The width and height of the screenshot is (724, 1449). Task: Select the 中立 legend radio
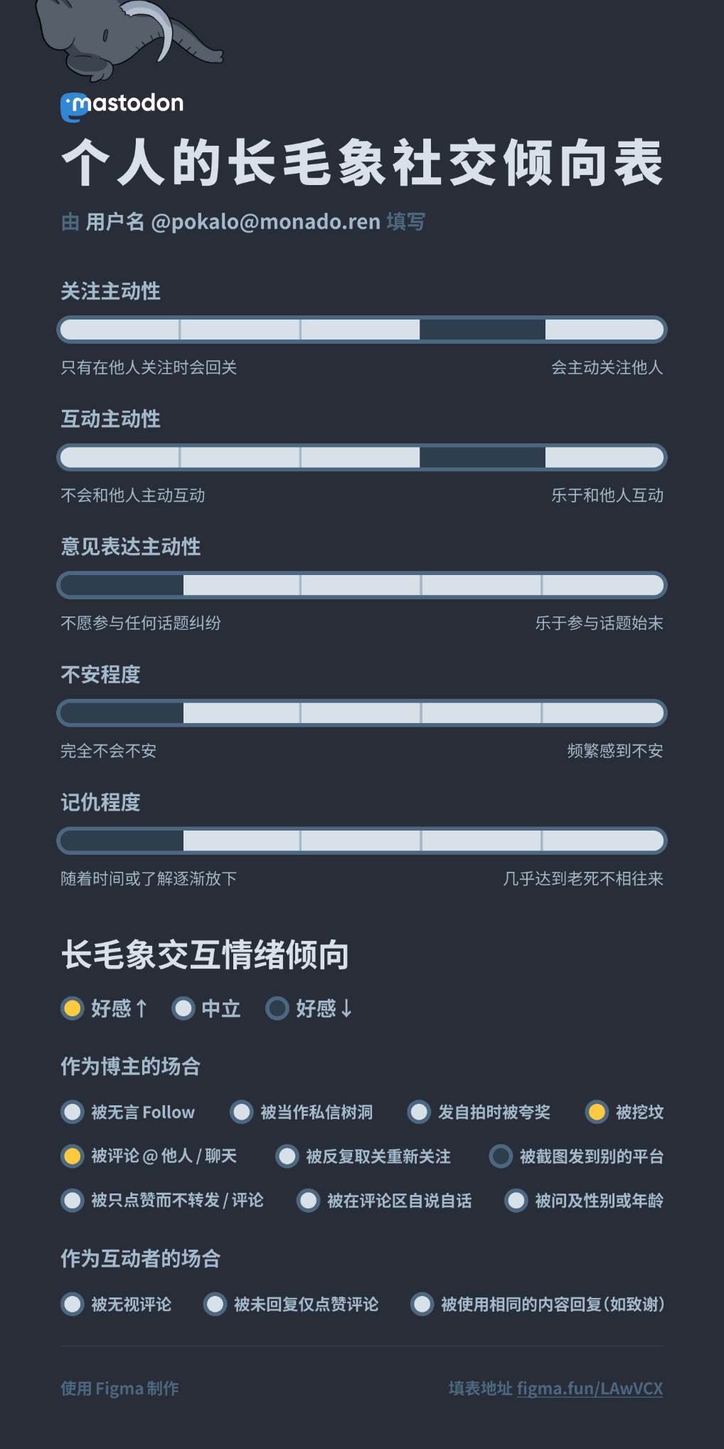pyautogui.click(x=183, y=1008)
